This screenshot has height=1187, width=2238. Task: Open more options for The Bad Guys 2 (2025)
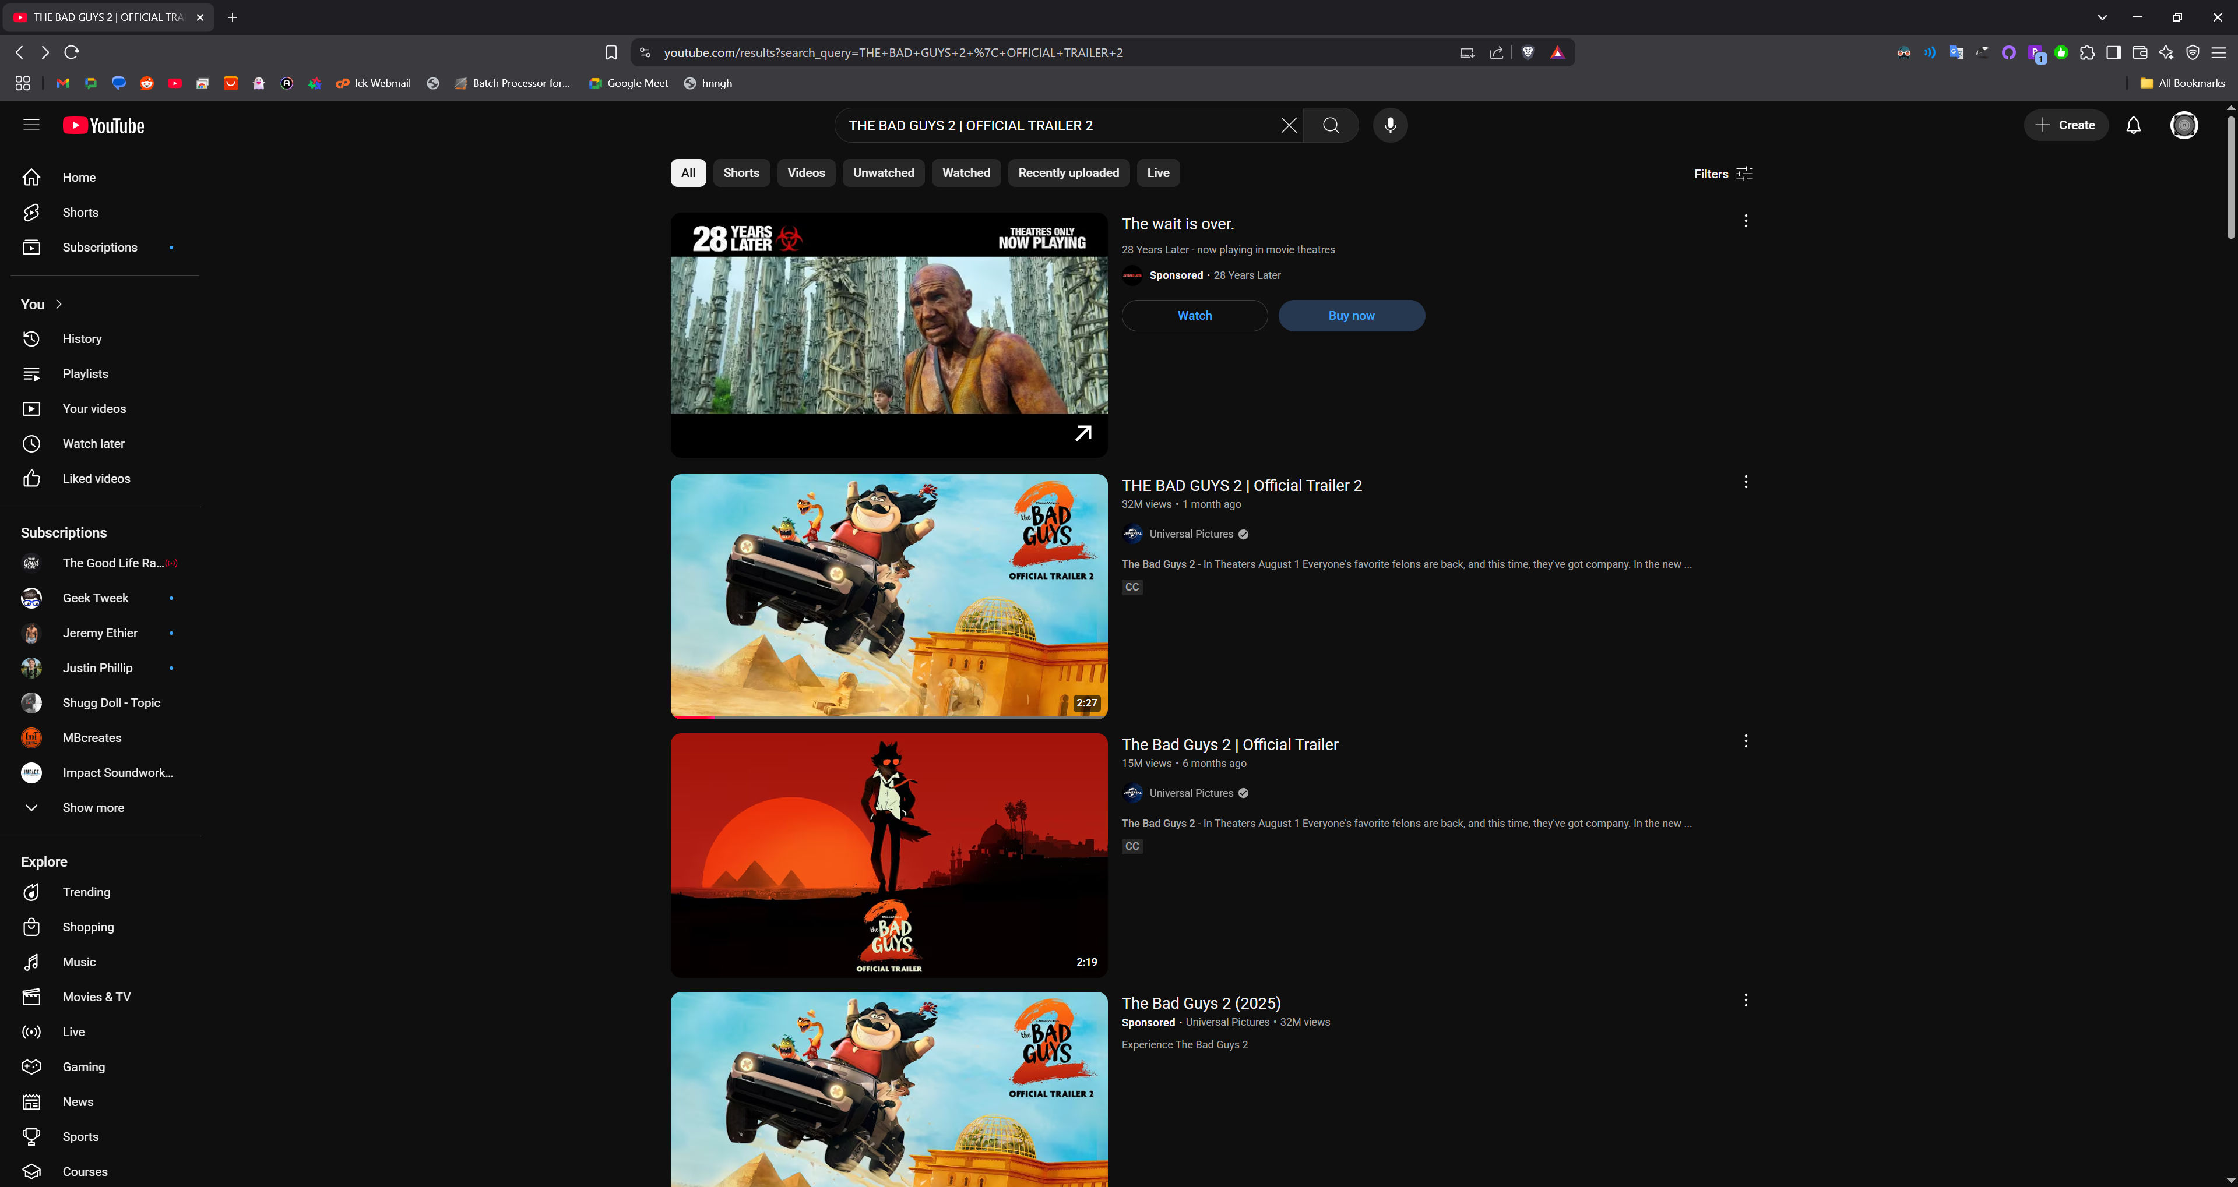(1746, 1000)
